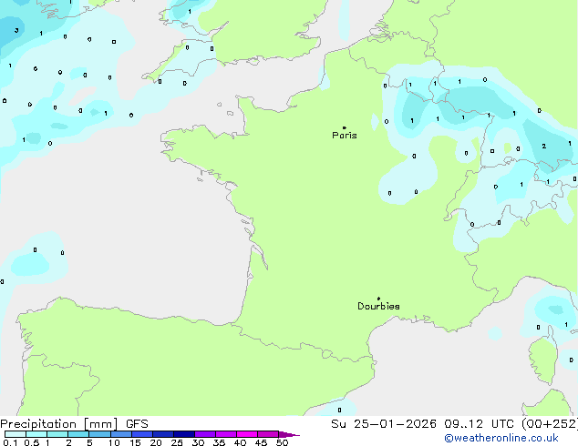Select the Paris location dot marker

pos(345,127)
